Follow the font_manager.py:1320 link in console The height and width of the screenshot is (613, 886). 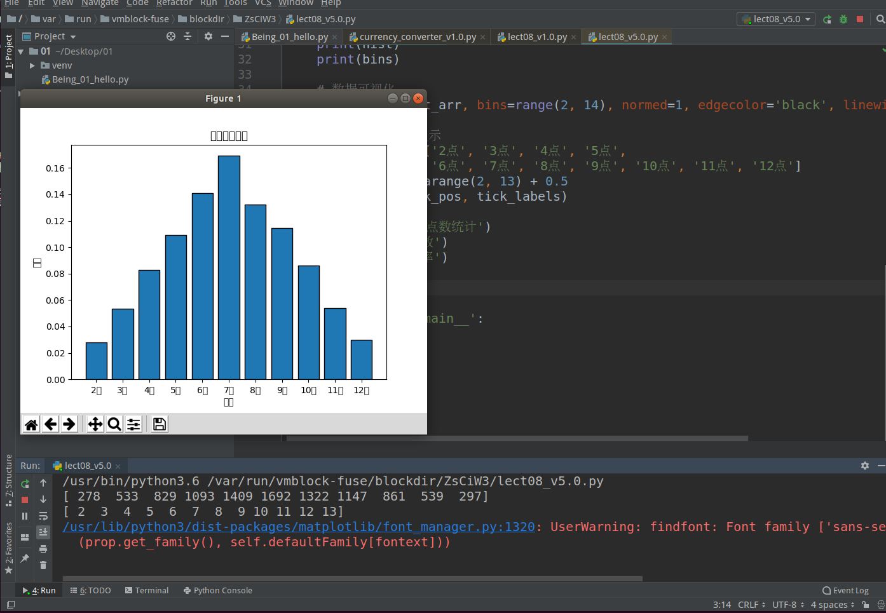(299, 527)
